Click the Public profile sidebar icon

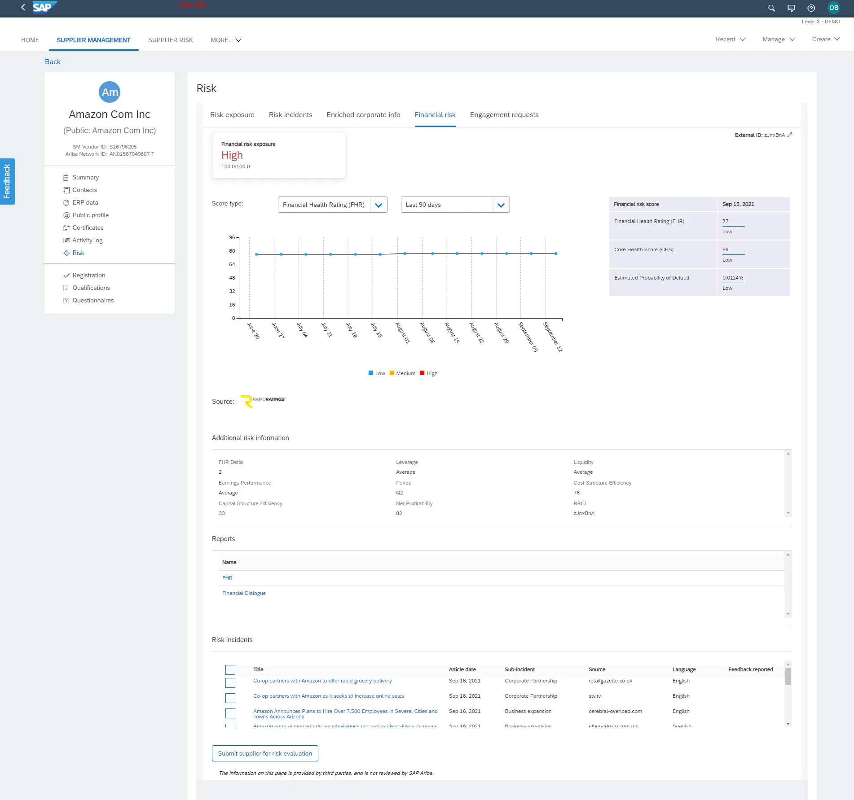click(66, 215)
